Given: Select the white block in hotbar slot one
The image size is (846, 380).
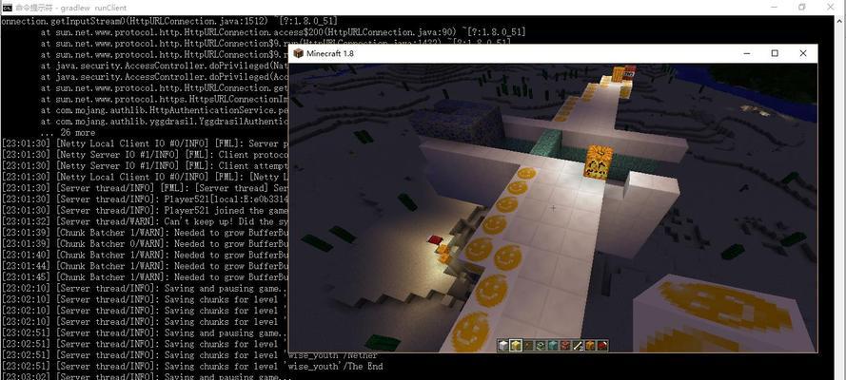Looking at the screenshot, I should (503, 346).
